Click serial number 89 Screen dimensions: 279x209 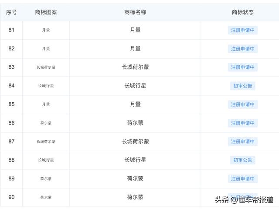tap(11, 178)
